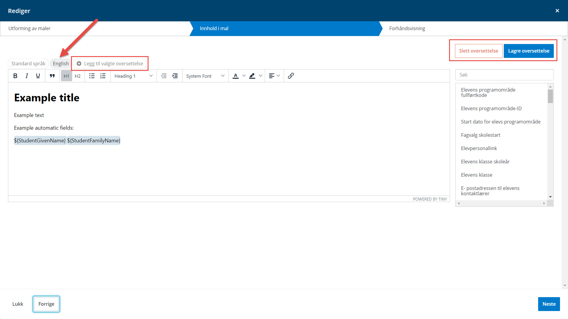This screenshot has width=568, height=319.
Task: Click the Lagre oversettelse button
Action: 528,51
